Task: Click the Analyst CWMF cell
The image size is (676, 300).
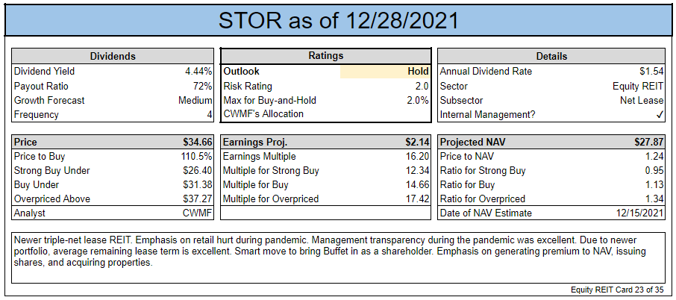Action: (113, 213)
